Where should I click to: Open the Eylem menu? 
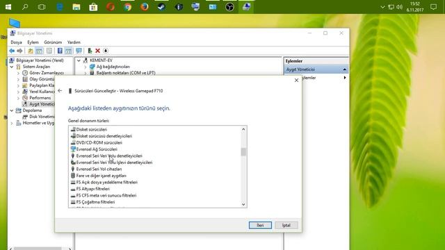click(33, 42)
